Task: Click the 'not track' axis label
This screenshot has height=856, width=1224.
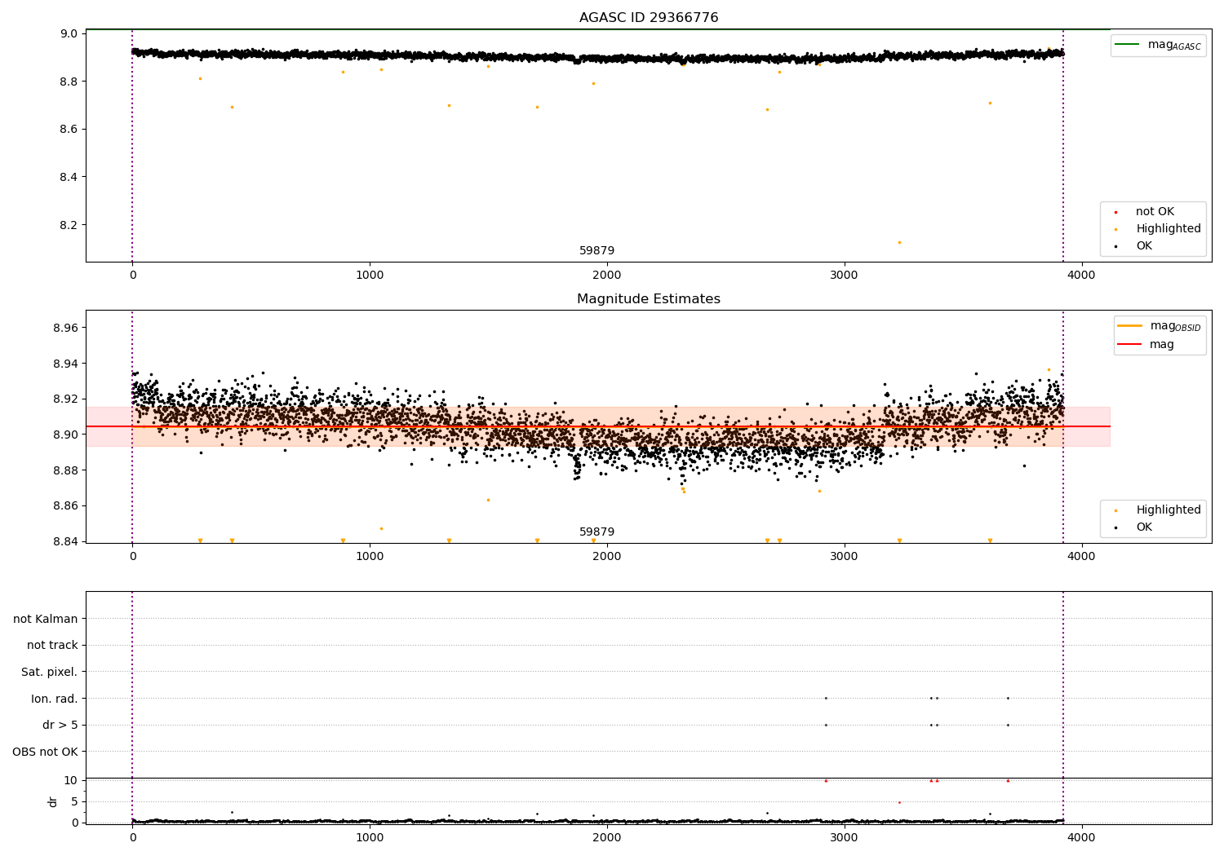Action: pos(52,646)
